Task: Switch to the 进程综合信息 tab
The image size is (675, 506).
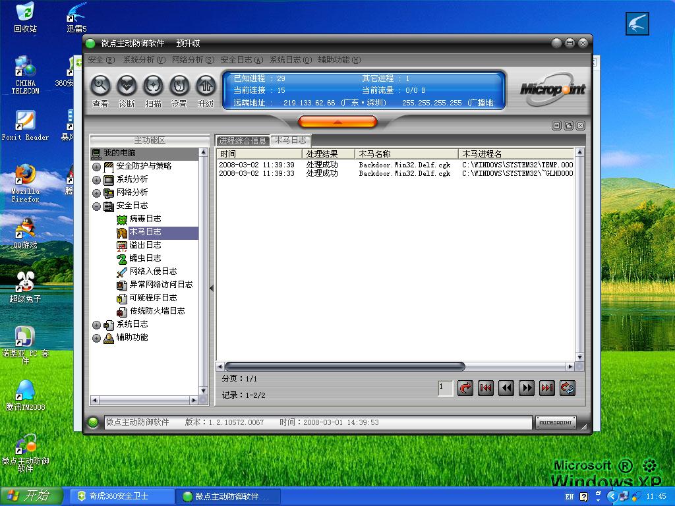Action: click(x=243, y=141)
